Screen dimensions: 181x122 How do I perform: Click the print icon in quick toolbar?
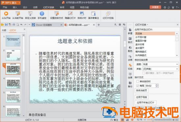coord(14,25)
